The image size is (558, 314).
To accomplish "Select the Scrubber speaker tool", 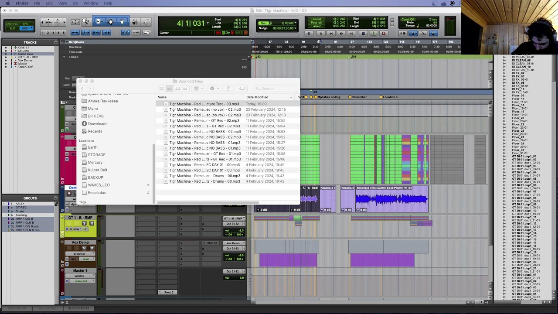I will click(x=135, y=22).
